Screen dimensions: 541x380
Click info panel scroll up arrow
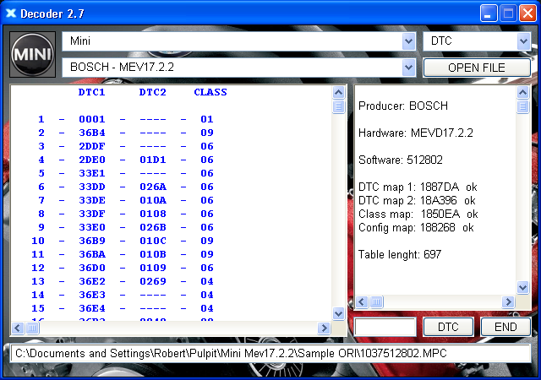(522, 92)
